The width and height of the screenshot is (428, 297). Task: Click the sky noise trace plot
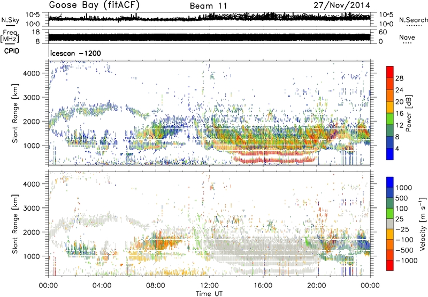pyautogui.click(x=209, y=19)
